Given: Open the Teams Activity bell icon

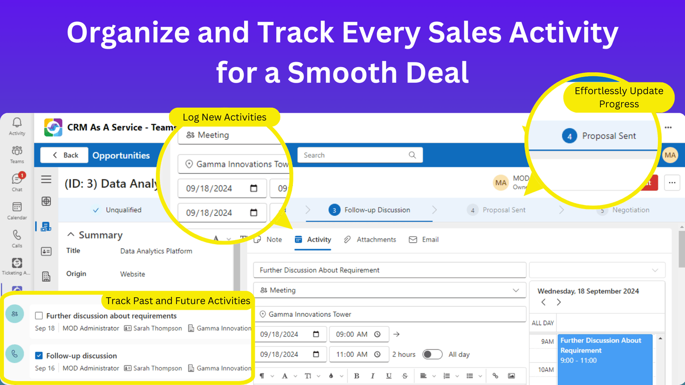Looking at the screenshot, I should click(17, 126).
